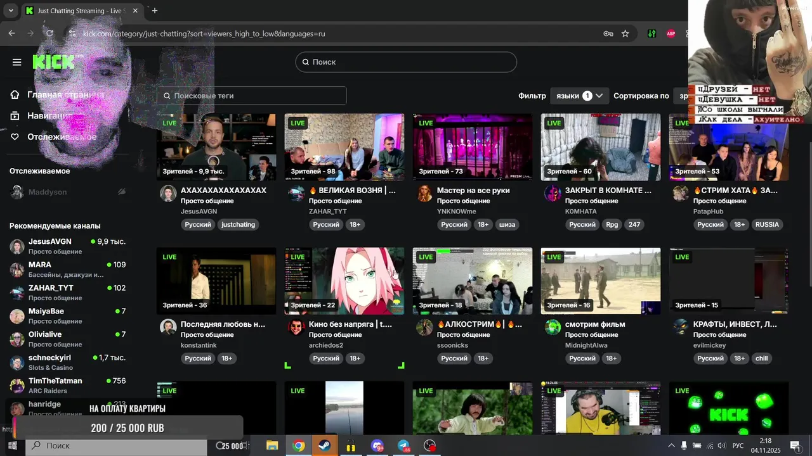Open Wi-Fi network settings in tray
This screenshot has height=456, width=812.
[x=709, y=446]
